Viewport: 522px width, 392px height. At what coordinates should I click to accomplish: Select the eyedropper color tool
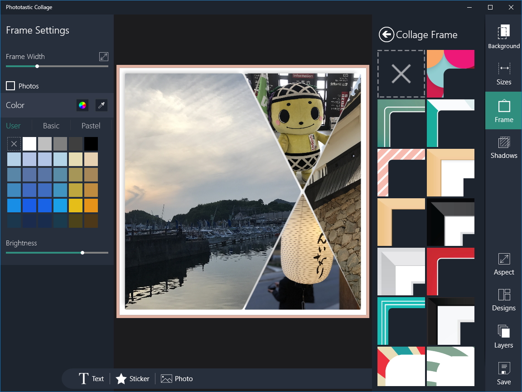click(x=101, y=105)
